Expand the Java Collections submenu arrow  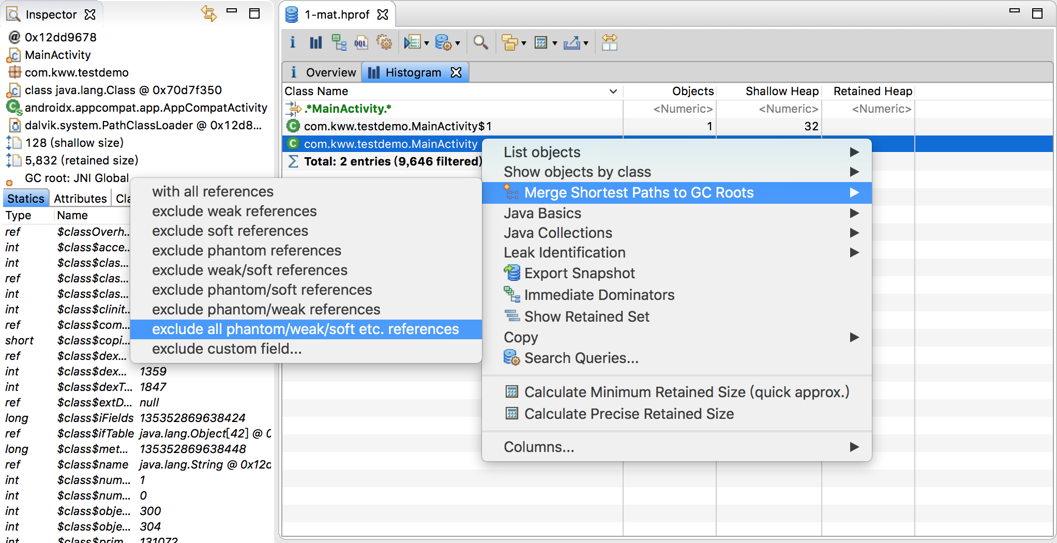pos(854,233)
